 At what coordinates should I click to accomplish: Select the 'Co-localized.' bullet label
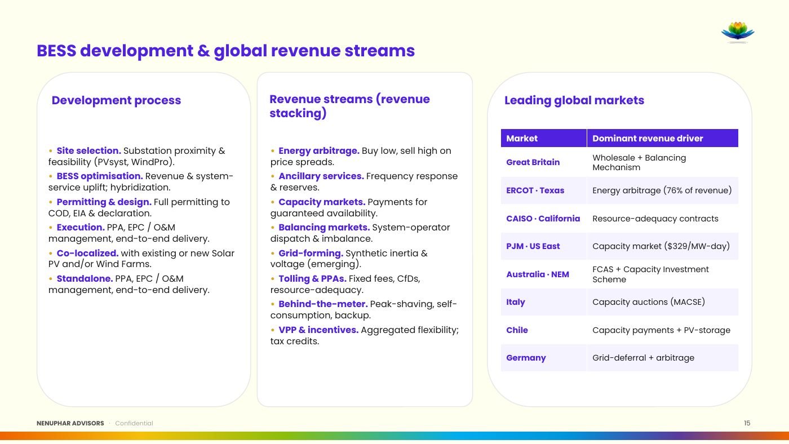[87, 253]
